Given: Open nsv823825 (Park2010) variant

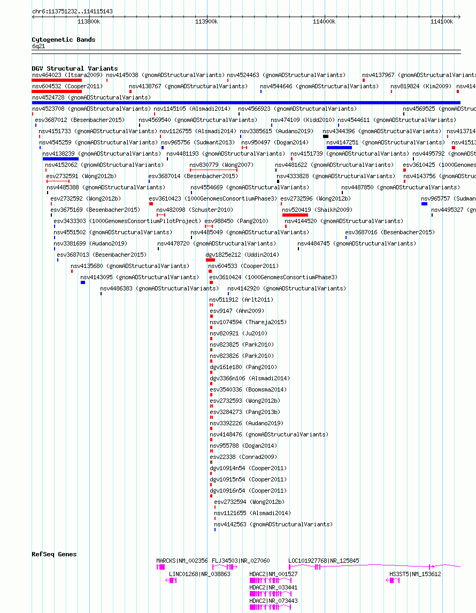Looking at the screenshot, I should tap(242, 345).
